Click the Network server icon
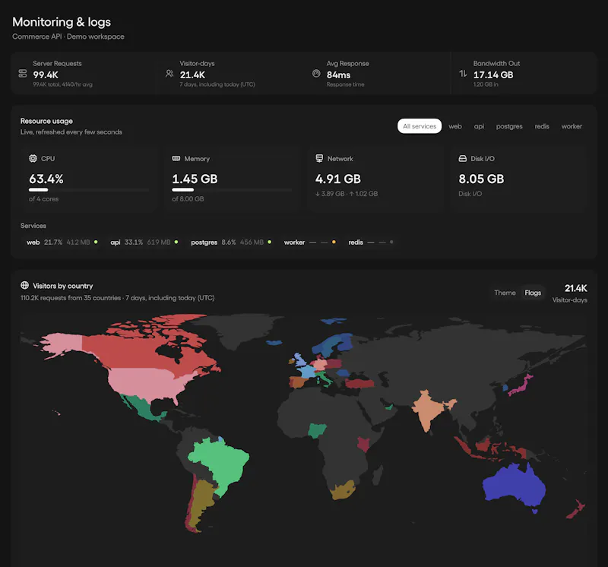This screenshot has width=608, height=567. pos(319,158)
